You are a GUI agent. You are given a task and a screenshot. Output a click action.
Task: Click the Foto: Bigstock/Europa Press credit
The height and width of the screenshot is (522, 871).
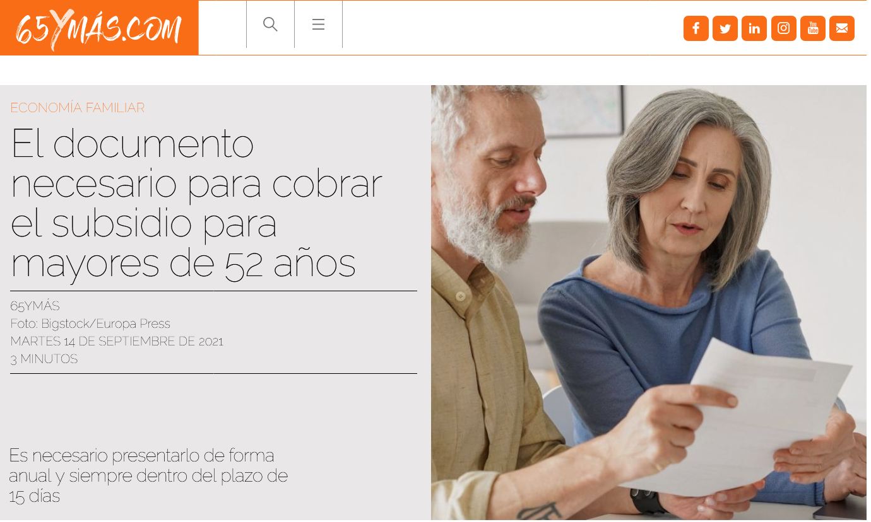tap(90, 324)
